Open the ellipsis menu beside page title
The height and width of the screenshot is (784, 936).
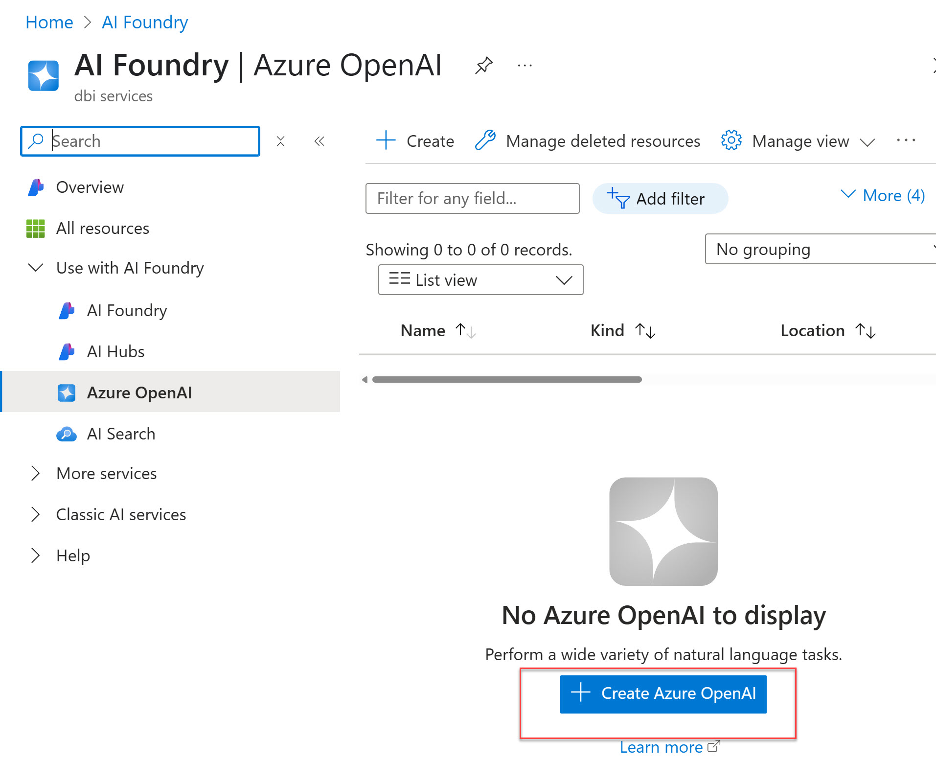pos(525,66)
